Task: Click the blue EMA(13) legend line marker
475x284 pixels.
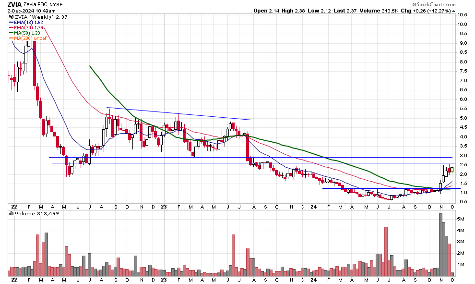Action: pyautogui.click(x=11, y=23)
